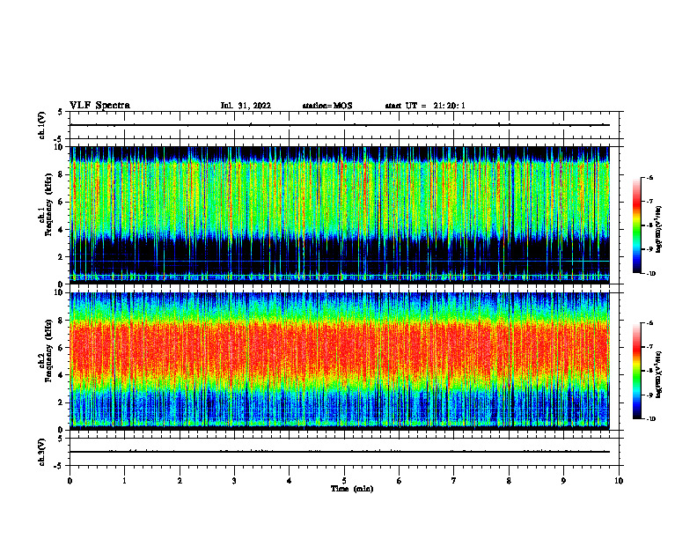Viewport: 697px width, 539px height.
Task: Click the ch.3 voltage waveform trace panel
Action: (346, 452)
